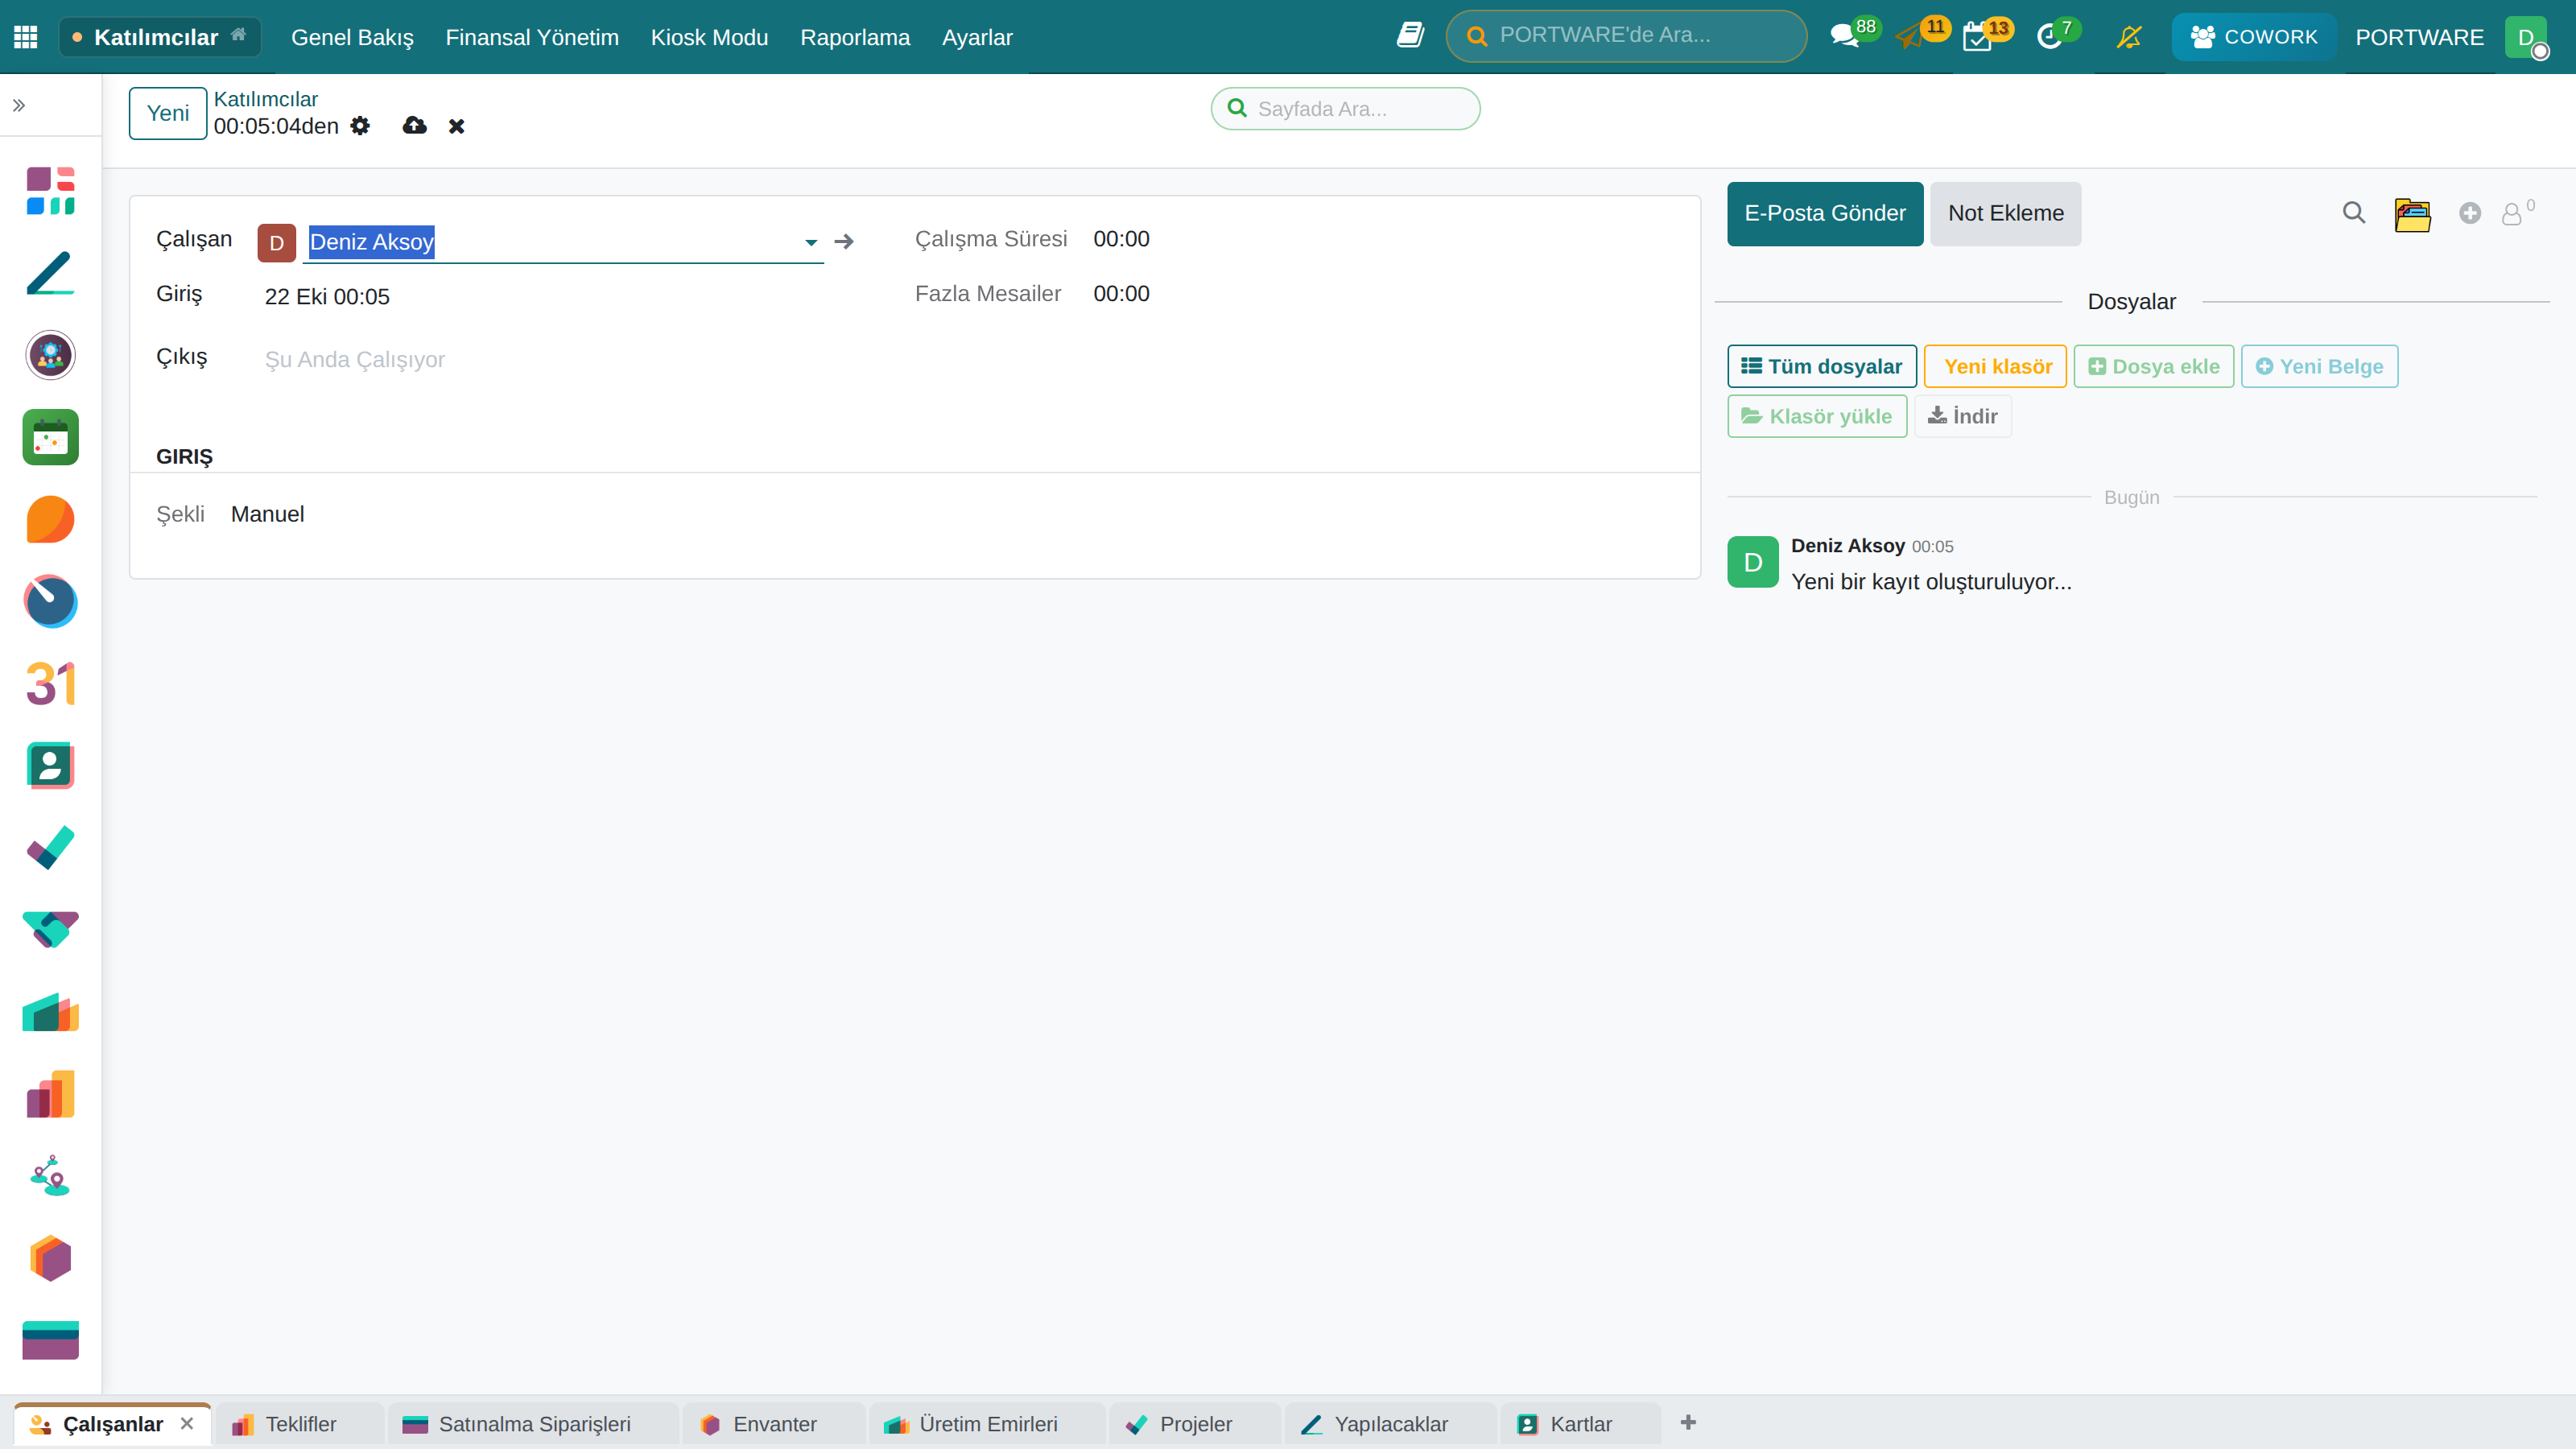Expand the left sidebar with double chevron
Viewport: 2576px width, 1449px height.
(19, 105)
